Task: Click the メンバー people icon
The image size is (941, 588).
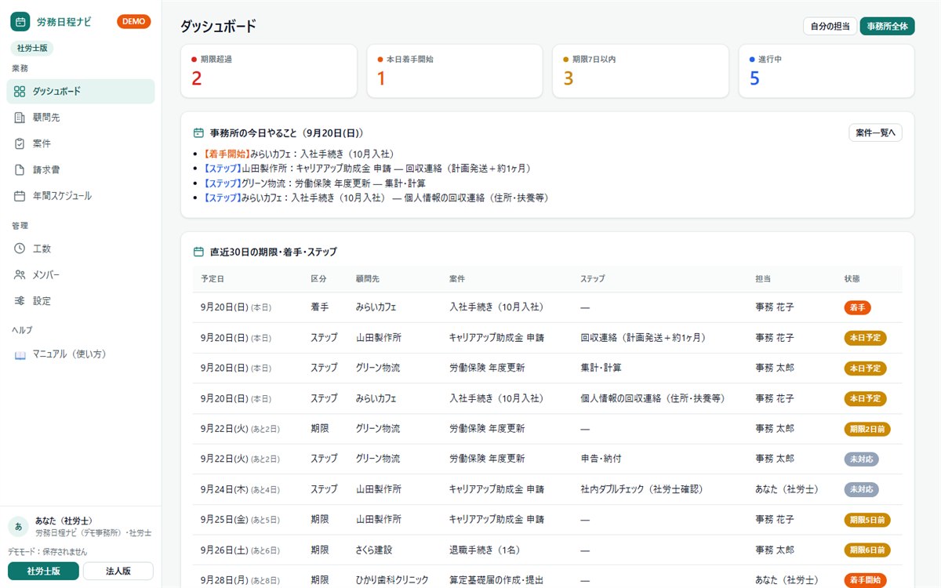Action: tap(20, 275)
